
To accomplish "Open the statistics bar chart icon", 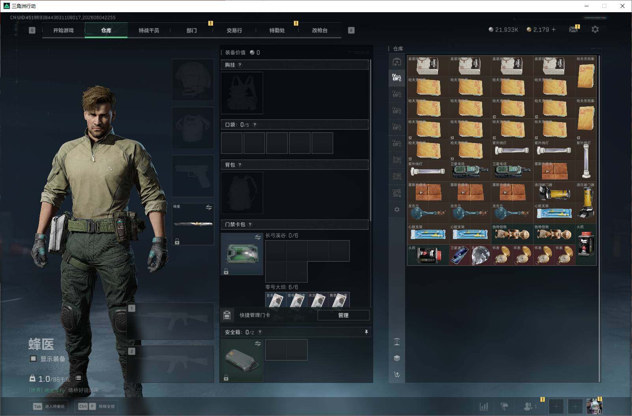I will click(x=484, y=406).
